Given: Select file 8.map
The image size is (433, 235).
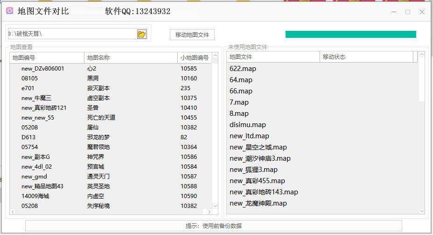Looking at the screenshot, I should coord(239,114).
